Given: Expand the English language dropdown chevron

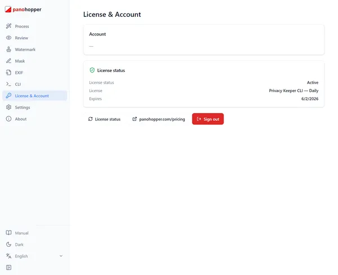Looking at the screenshot, I should coord(61,256).
